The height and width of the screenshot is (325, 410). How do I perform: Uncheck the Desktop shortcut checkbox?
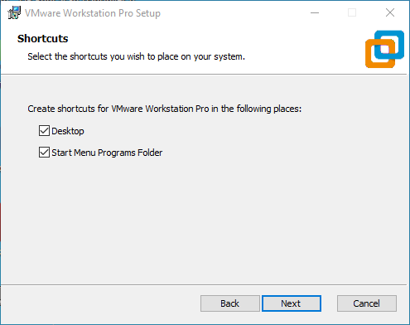[x=44, y=131]
